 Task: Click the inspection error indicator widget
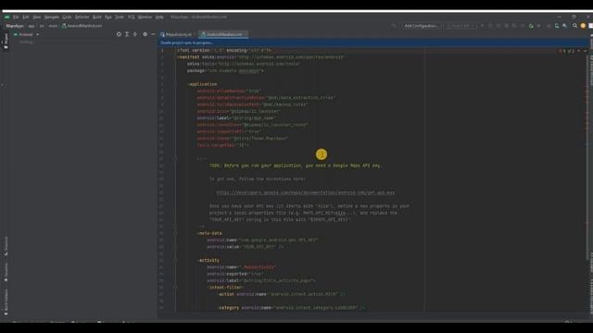coord(566,51)
